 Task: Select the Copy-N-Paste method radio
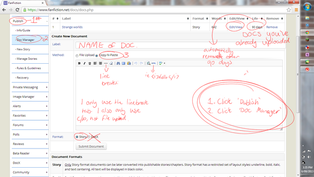(x=97, y=56)
